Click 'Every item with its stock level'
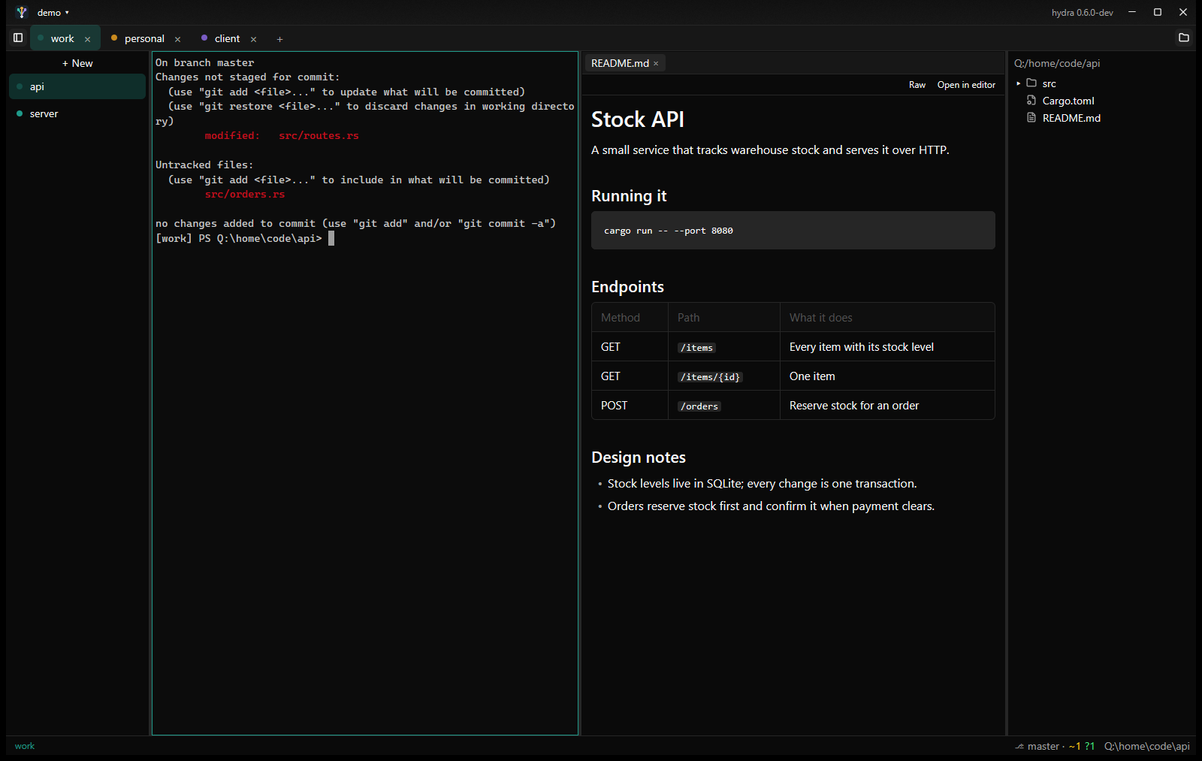 [861, 347]
